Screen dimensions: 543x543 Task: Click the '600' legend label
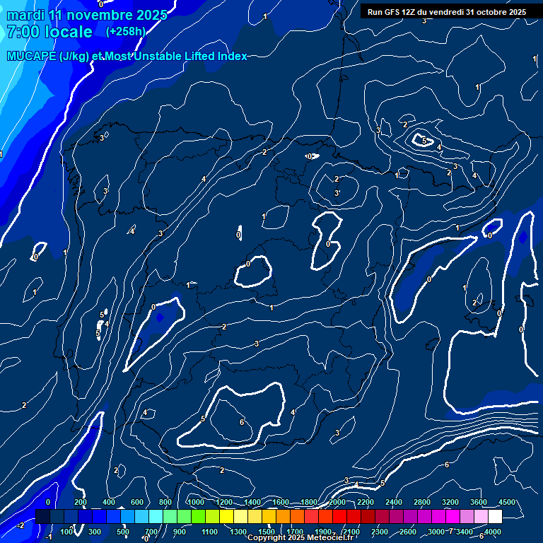[137, 502]
